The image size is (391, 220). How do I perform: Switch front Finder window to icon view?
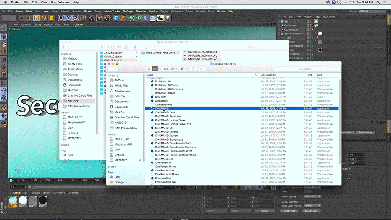tap(149, 69)
